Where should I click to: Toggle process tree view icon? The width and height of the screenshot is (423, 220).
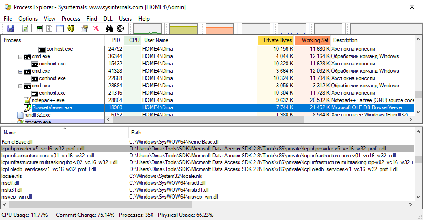pyautogui.click(x=49, y=28)
